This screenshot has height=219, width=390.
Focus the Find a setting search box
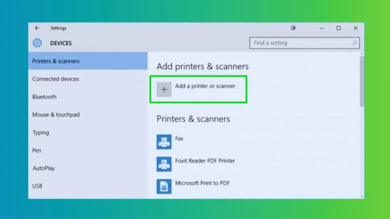(x=301, y=43)
